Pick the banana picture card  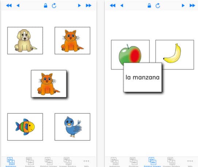(x=175, y=55)
